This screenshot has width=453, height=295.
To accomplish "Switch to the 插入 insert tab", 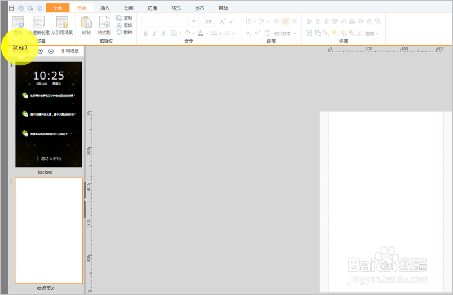I will [105, 8].
